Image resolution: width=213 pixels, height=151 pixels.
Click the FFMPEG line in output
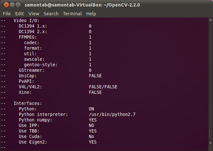46,37
